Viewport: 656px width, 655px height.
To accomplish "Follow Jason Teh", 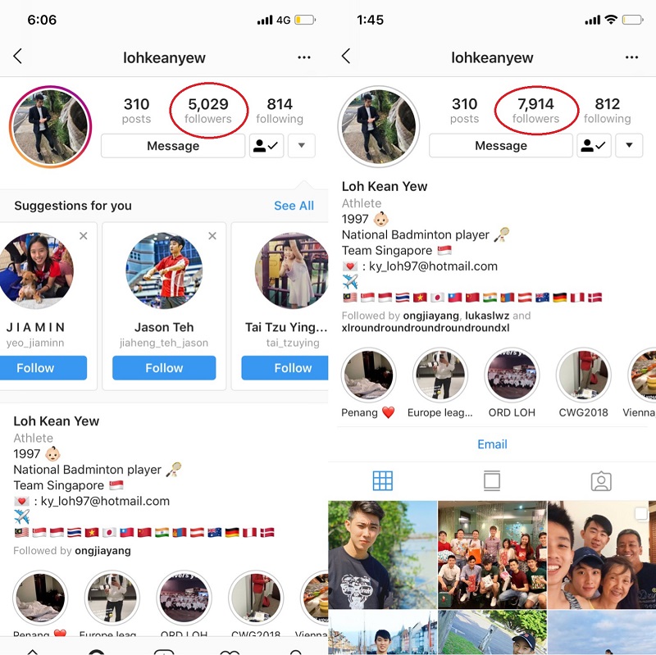I will [x=164, y=367].
